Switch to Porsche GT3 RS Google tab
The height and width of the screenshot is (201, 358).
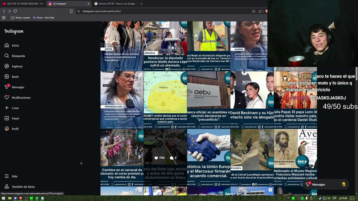coord(115,4)
